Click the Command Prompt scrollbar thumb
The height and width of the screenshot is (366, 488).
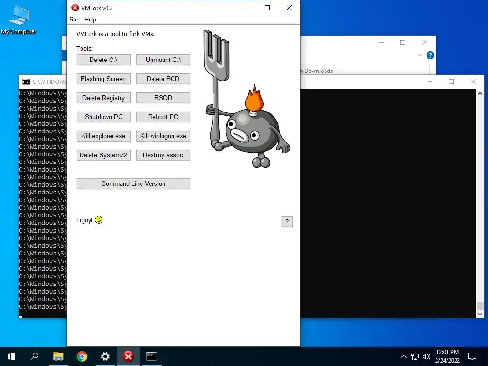[x=480, y=305]
